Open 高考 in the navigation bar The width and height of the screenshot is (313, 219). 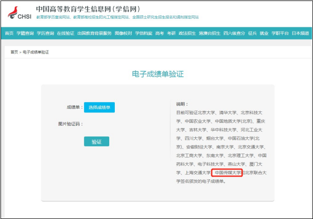[x=159, y=33]
